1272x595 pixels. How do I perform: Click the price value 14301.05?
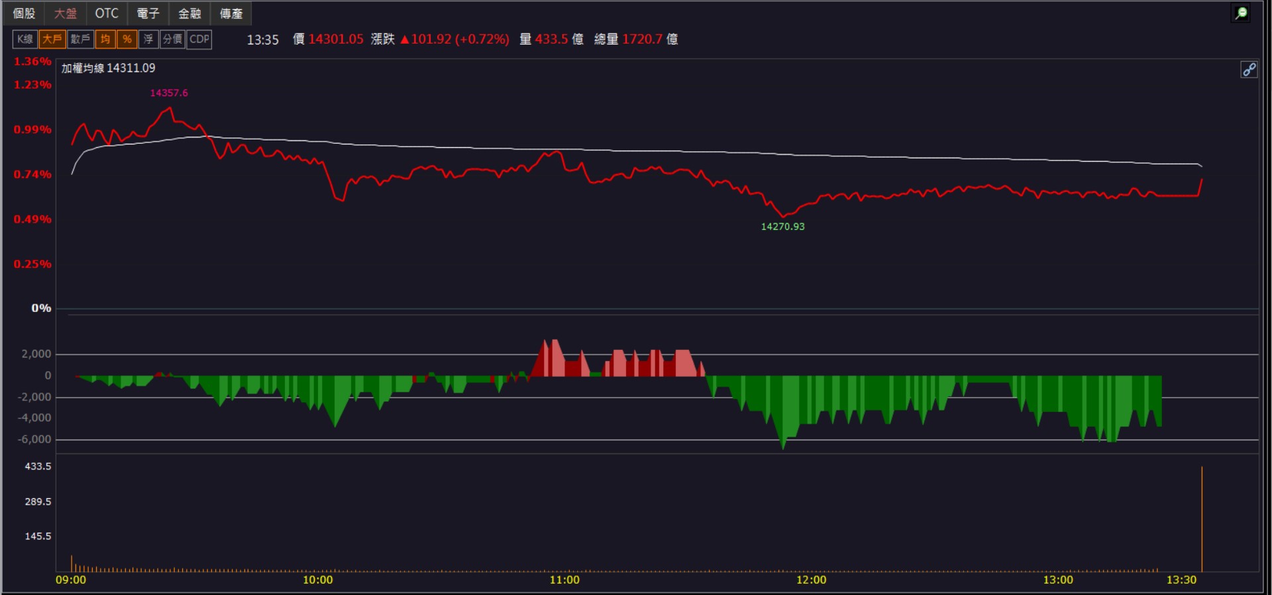336,39
